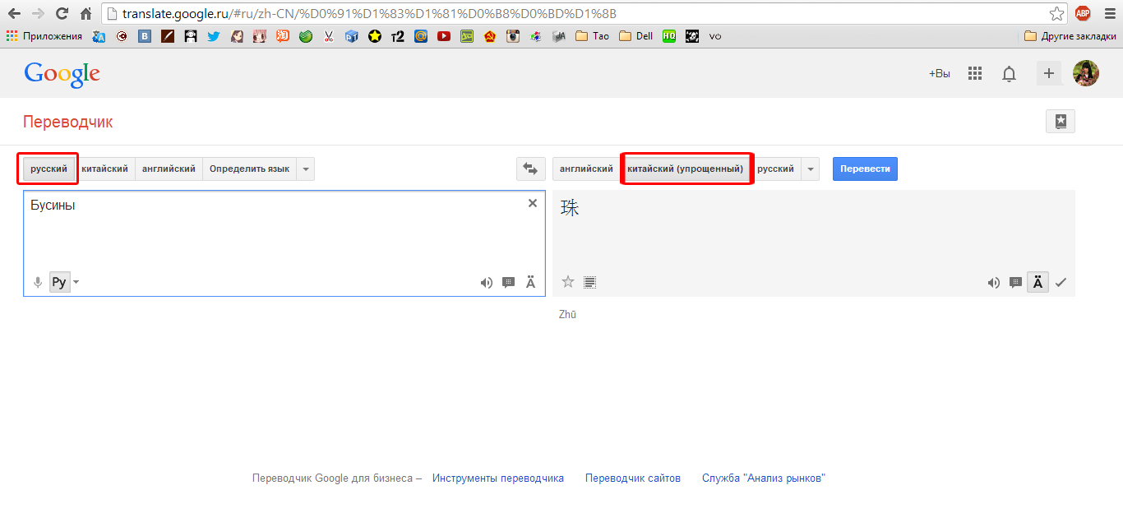Viewport: 1123px width, 513px height.
Task: Open Другие закладки folder
Action: pos(1070,36)
